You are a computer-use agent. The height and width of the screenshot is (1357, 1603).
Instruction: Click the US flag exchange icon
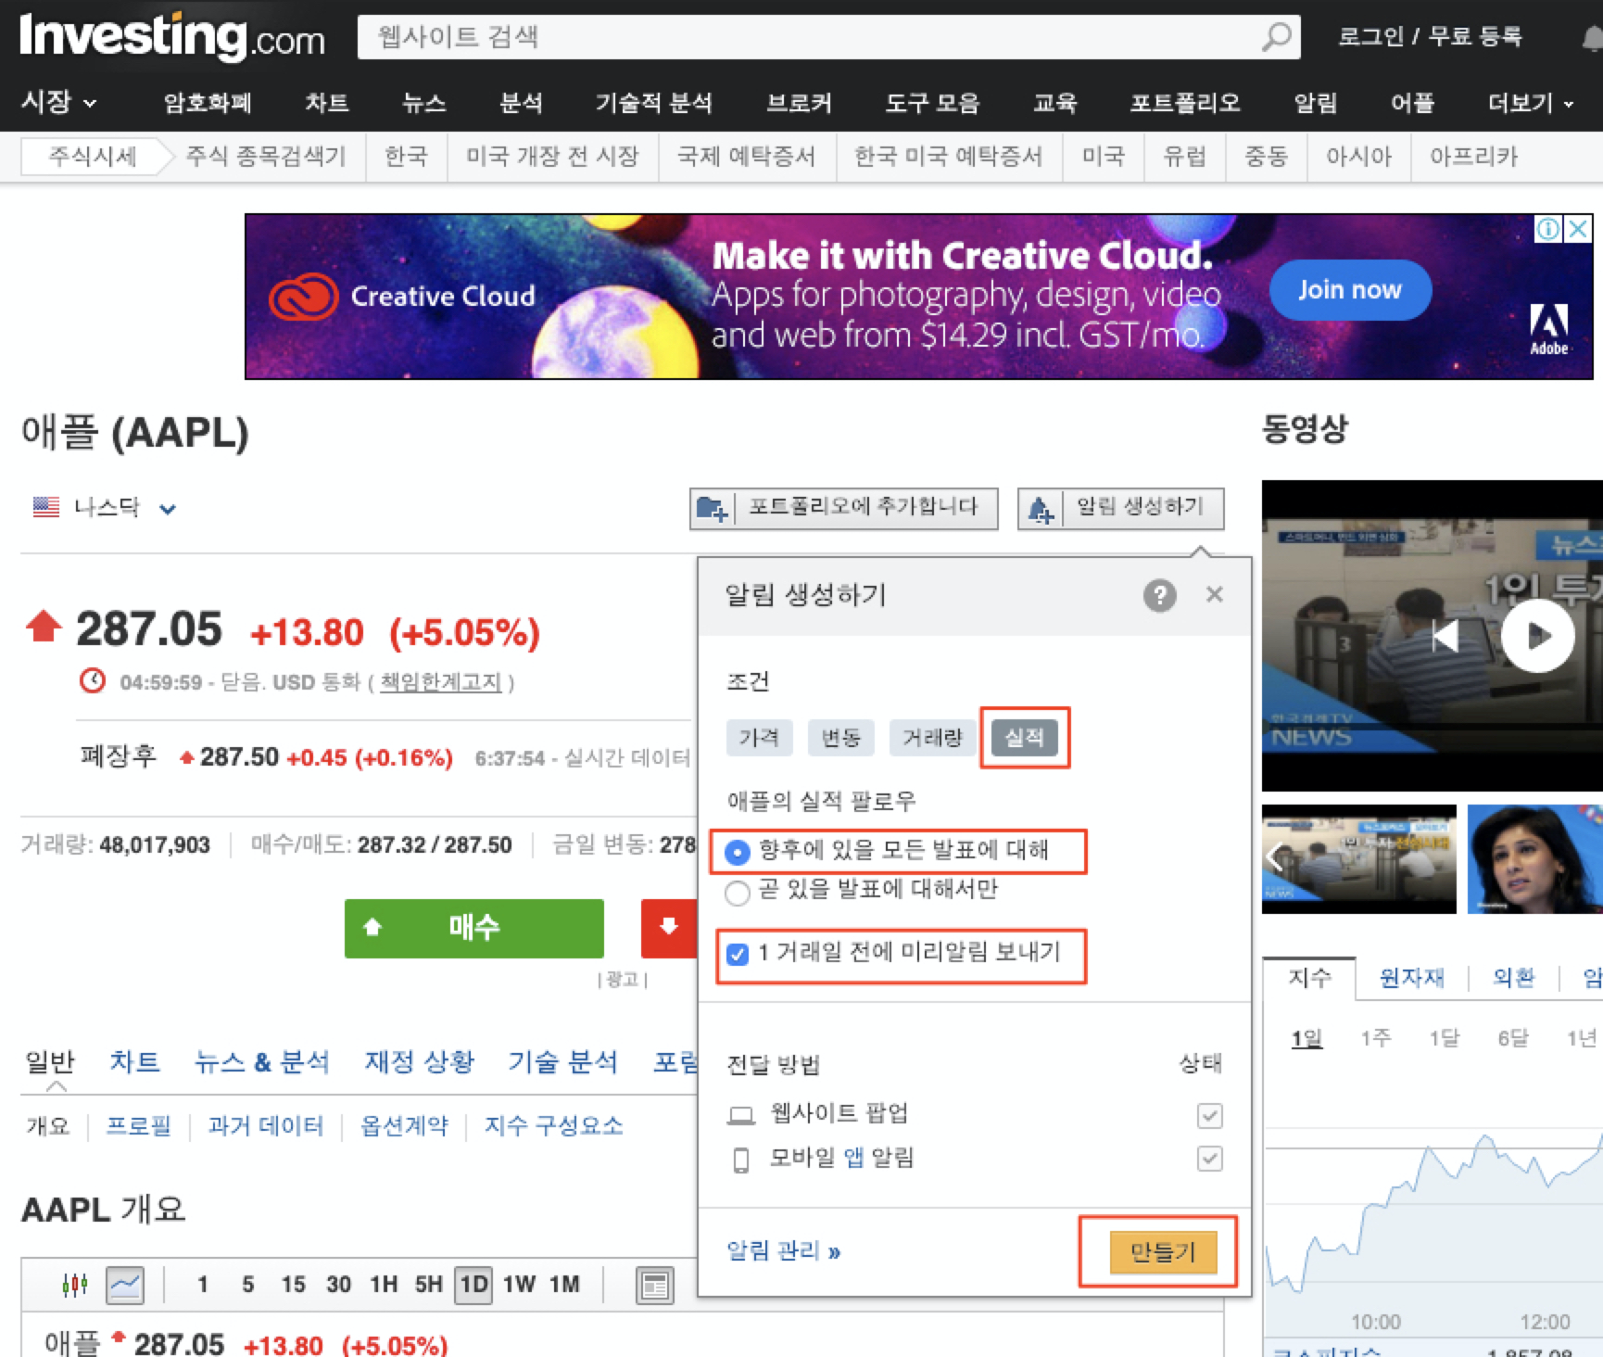pos(45,507)
